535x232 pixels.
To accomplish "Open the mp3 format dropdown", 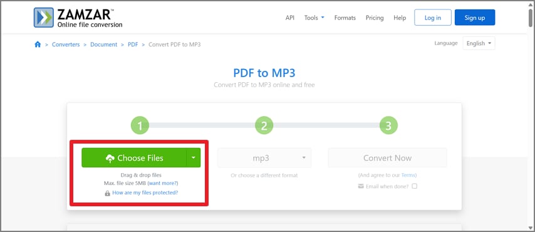I will point(264,158).
